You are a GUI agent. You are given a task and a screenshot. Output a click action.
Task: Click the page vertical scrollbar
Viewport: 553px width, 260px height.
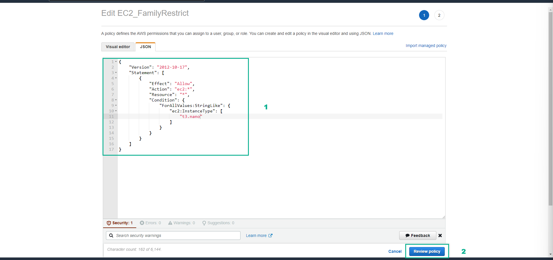550,108
